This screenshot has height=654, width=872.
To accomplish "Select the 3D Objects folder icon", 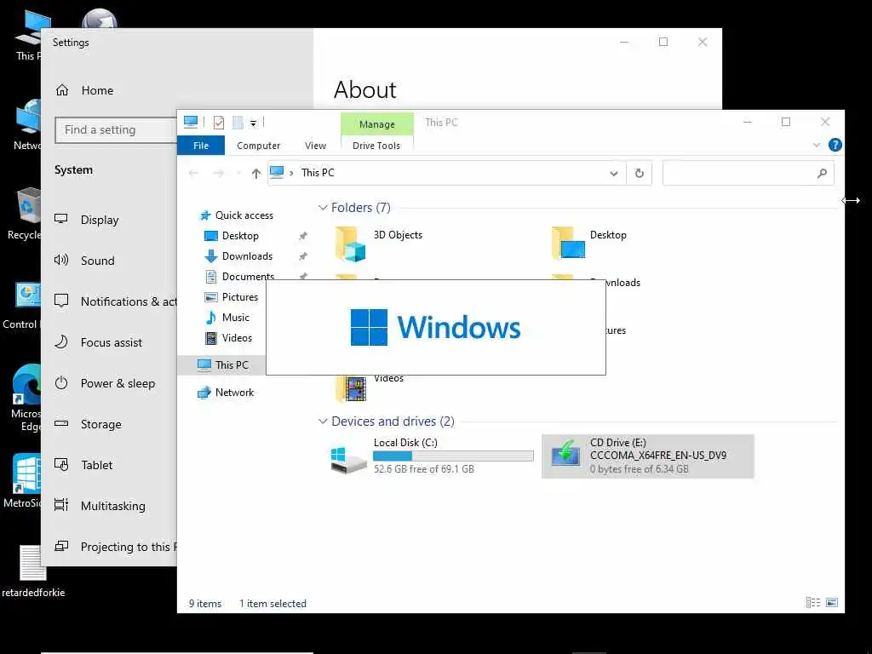I will (350, 244).
